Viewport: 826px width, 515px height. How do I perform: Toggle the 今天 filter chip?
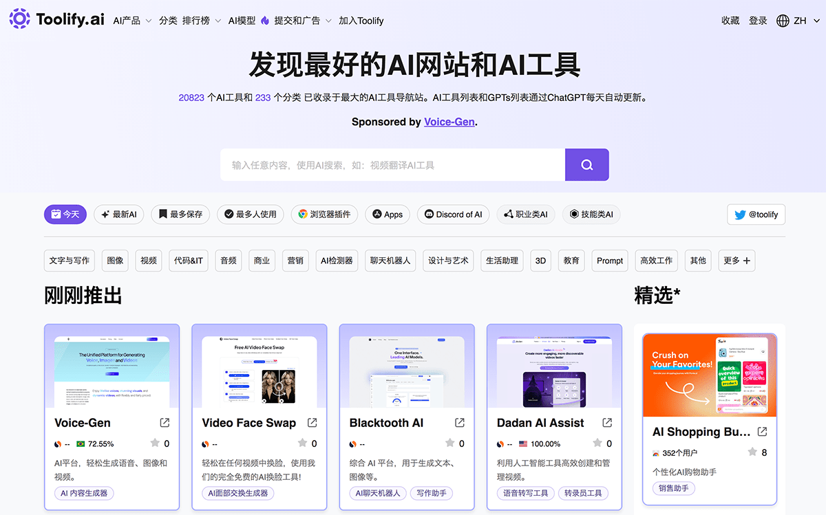(65, 214)
